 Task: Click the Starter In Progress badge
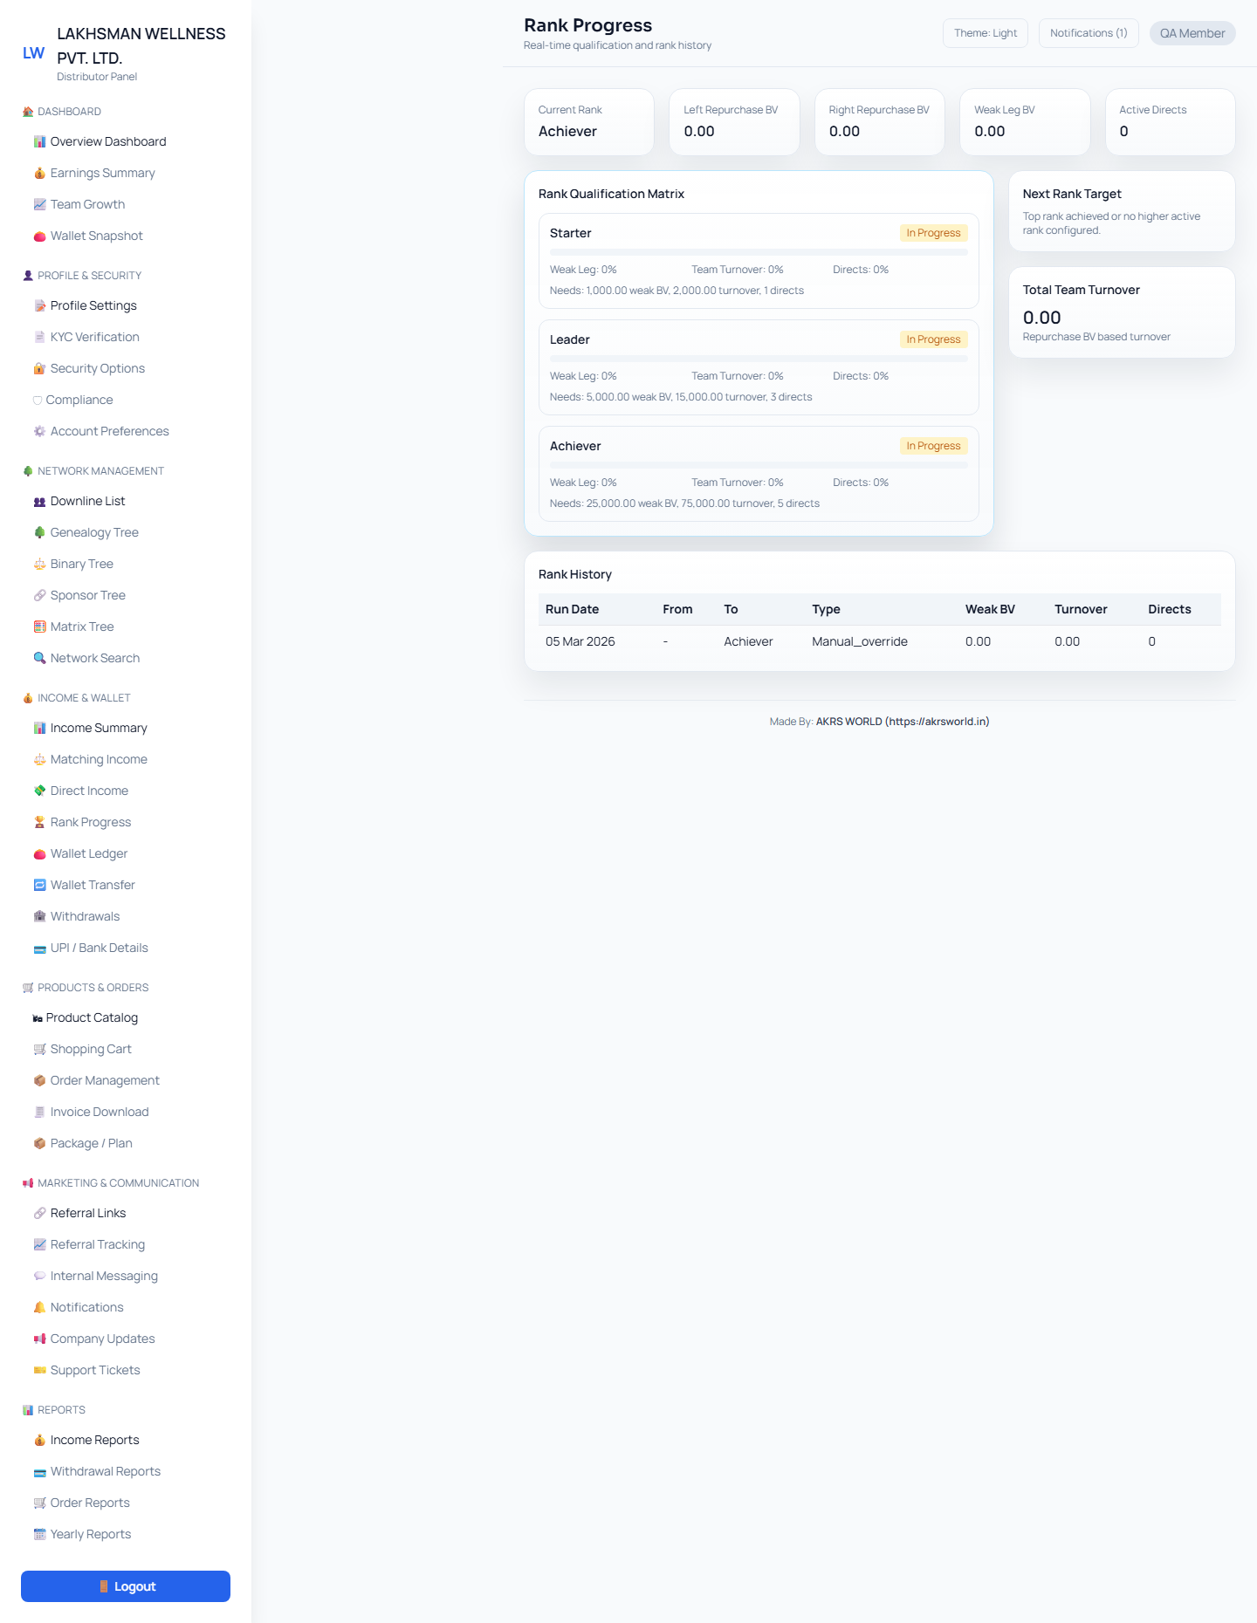point(932,233)
